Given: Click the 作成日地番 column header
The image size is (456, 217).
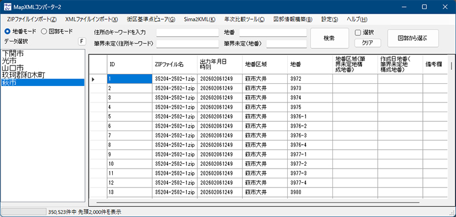Looking at the screenshot, I should (x=400, y=64).
